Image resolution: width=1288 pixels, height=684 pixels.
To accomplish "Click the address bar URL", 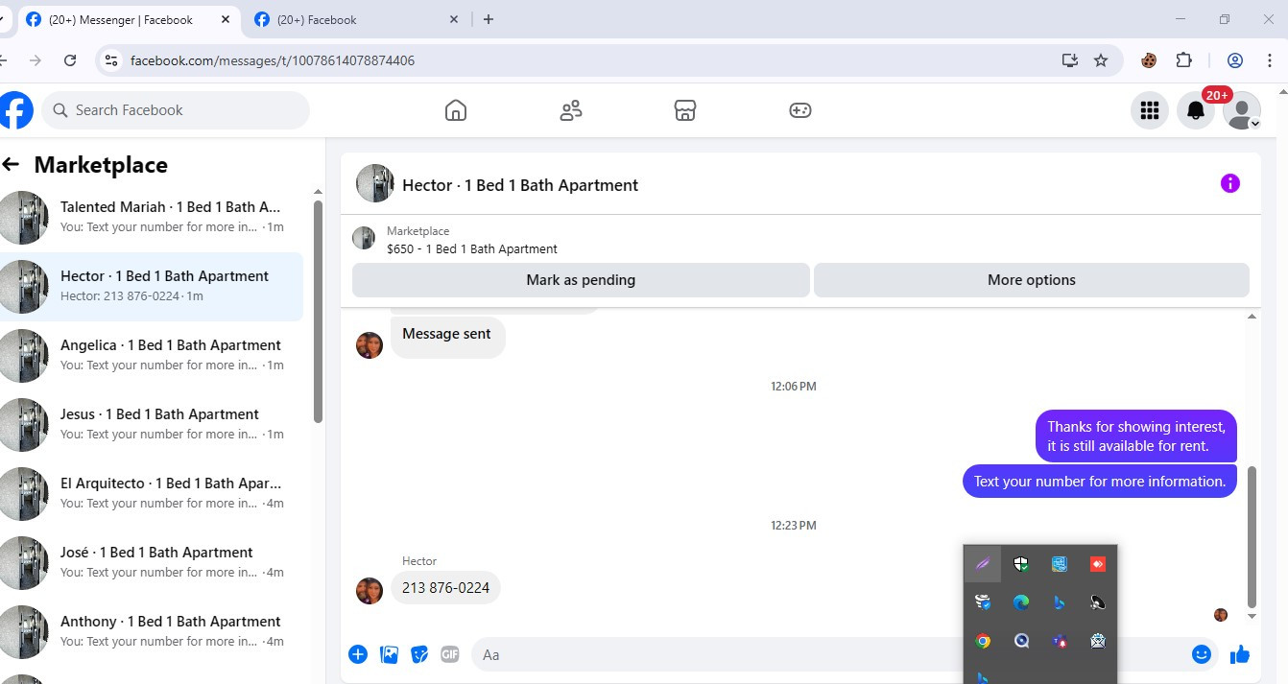I will tap(273, 60).
